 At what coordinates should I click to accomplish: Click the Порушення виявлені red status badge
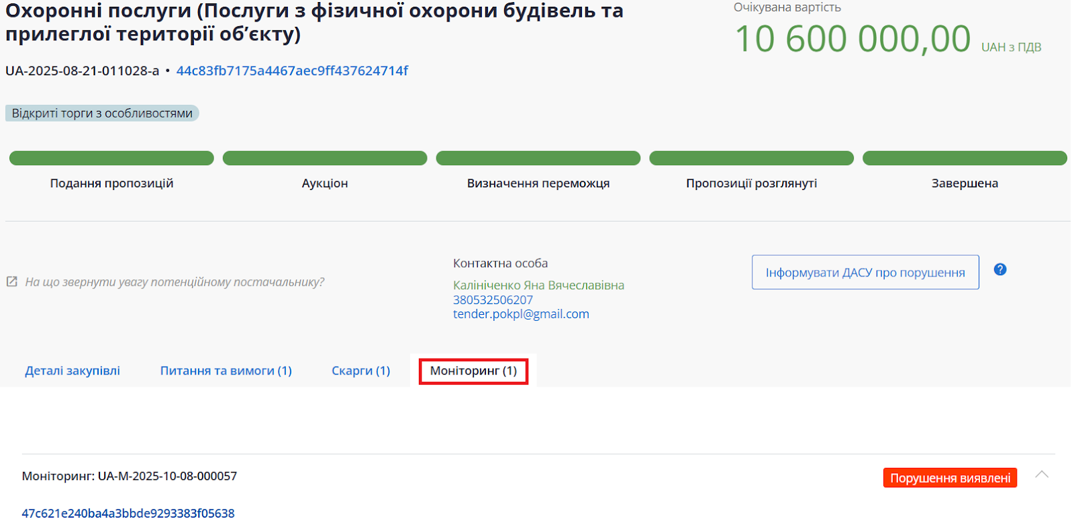point(949,478)
